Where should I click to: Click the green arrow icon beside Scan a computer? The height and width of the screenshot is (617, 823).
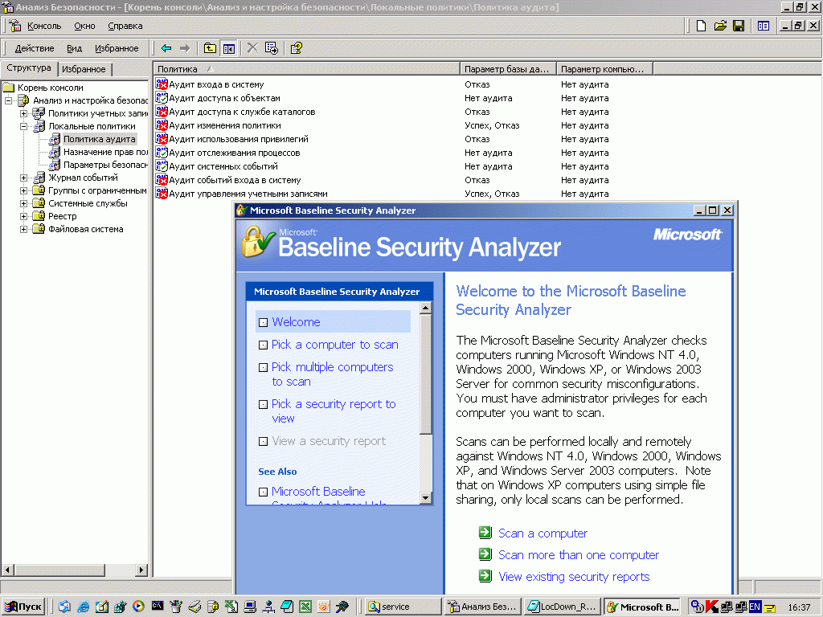[485, 533]
